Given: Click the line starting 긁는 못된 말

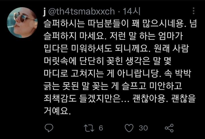Looking at the screenshot, I should point(113,86).
